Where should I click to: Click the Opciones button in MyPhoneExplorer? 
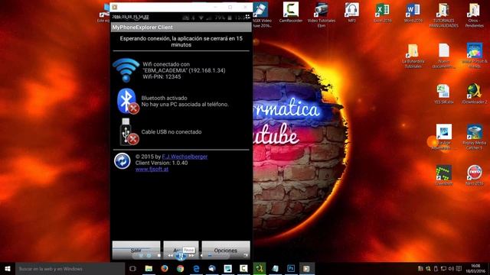226,250
